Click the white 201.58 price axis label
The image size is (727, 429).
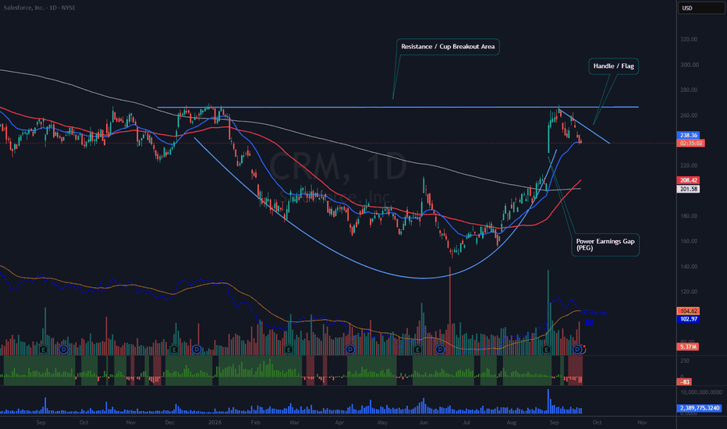pos(689,189)
